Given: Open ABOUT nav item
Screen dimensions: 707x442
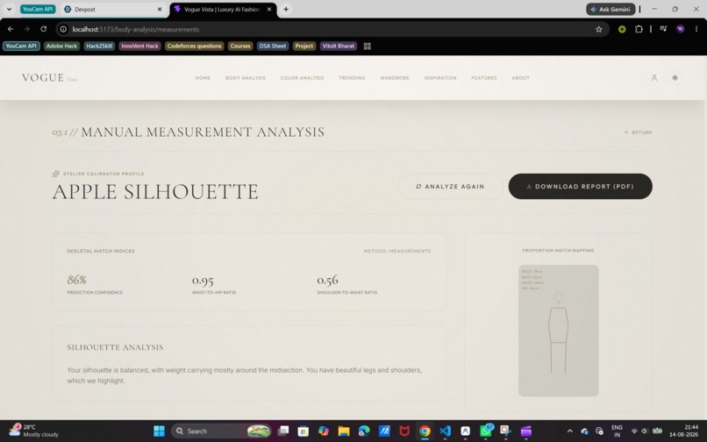Looking at the screenshot, I should tap(520, 78).
